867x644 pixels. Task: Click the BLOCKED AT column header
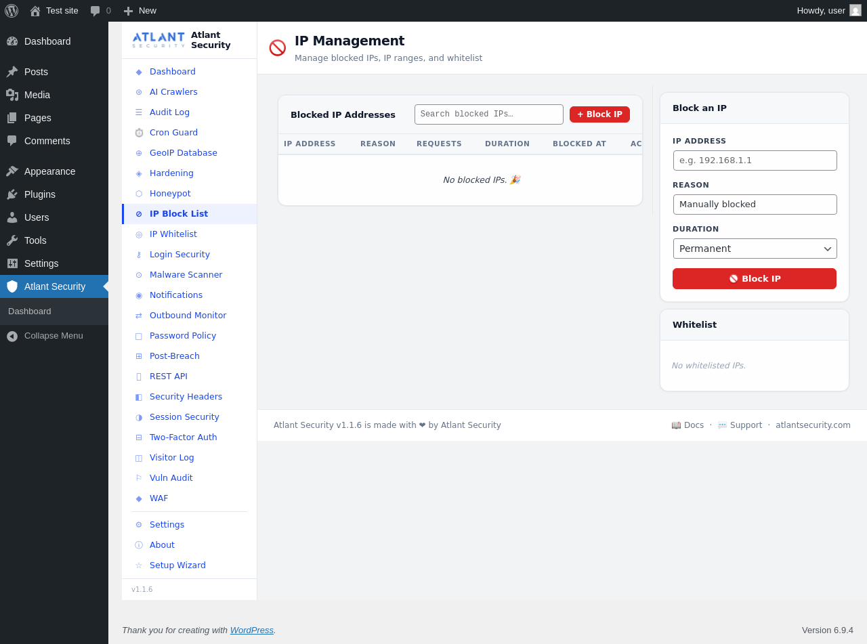coord(579,144)
